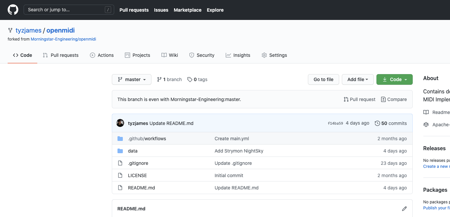
Task: Open the Settings tab
Action: [274, 55]
